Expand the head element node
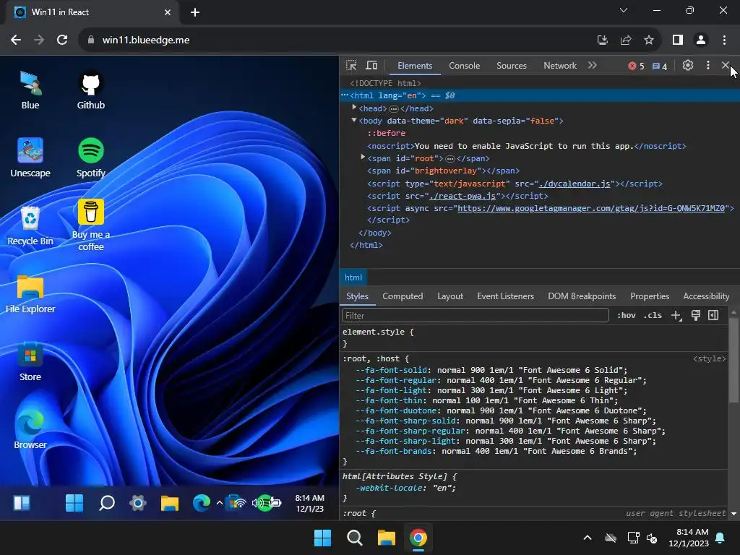The height and width of the screenshot is (555, 740). (354, 108)
